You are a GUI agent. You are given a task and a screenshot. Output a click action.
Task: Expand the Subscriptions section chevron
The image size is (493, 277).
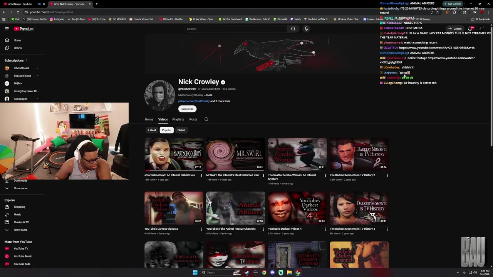(27, 60)
